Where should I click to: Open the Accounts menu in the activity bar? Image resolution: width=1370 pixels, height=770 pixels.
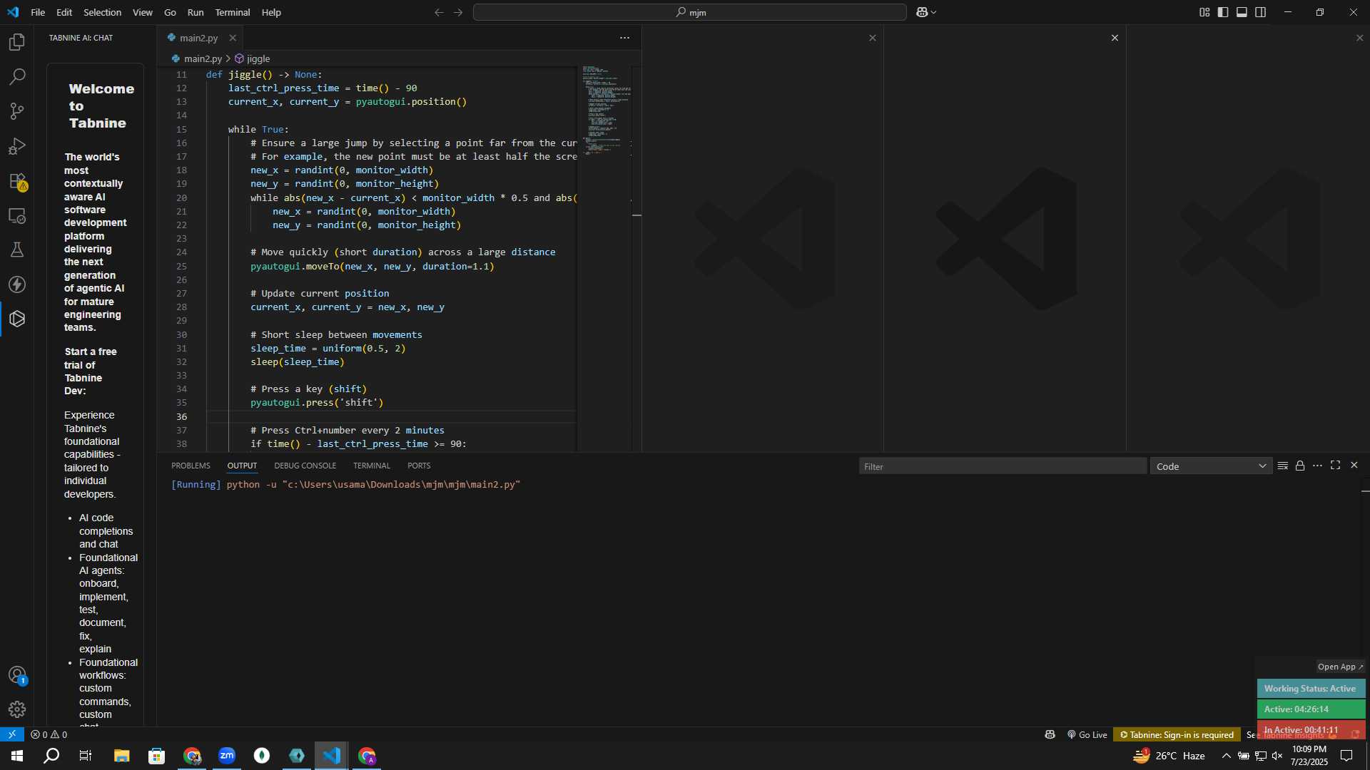tap(17, 675)
